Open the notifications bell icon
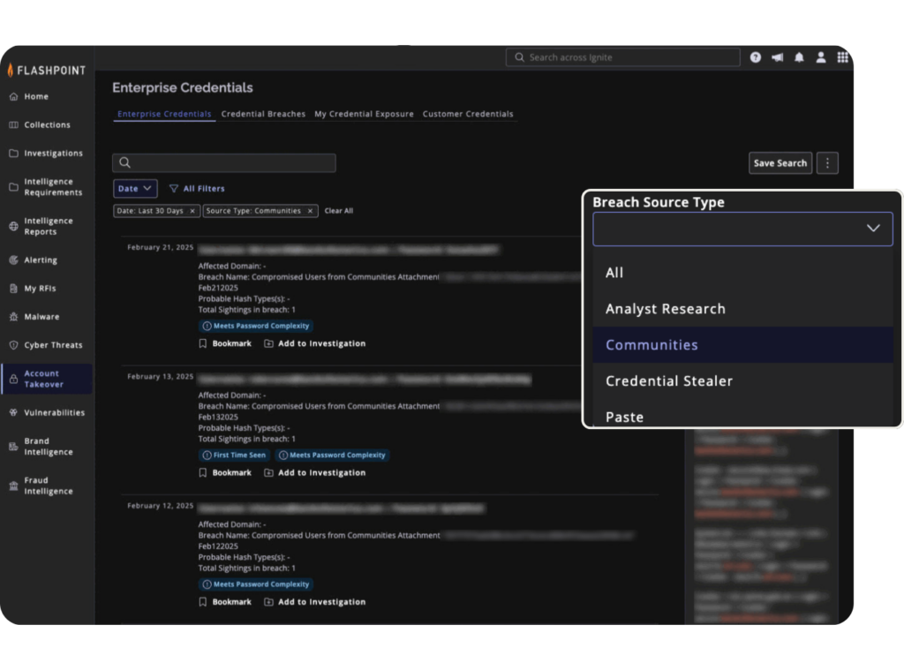Image resolution: width=904 pixels, height=670 pixels. [x=799, y=57]
